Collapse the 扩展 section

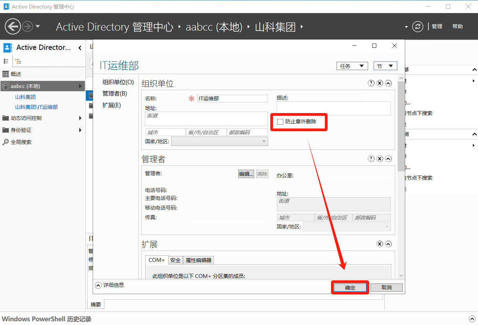388,244
